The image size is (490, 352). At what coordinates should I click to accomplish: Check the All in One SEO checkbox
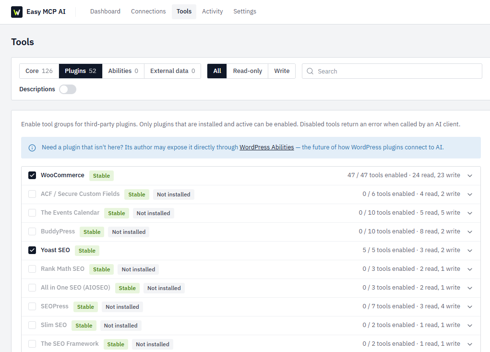(x=32, y=288)
